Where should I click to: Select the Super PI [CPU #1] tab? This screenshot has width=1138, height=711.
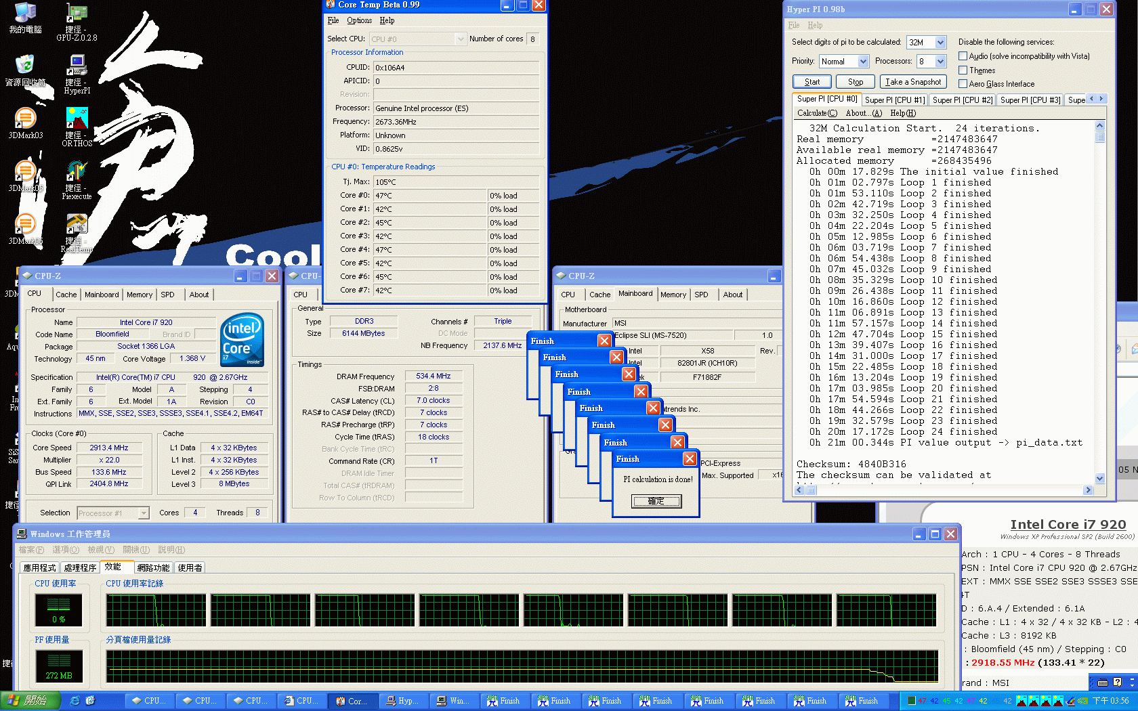[895, 100]
